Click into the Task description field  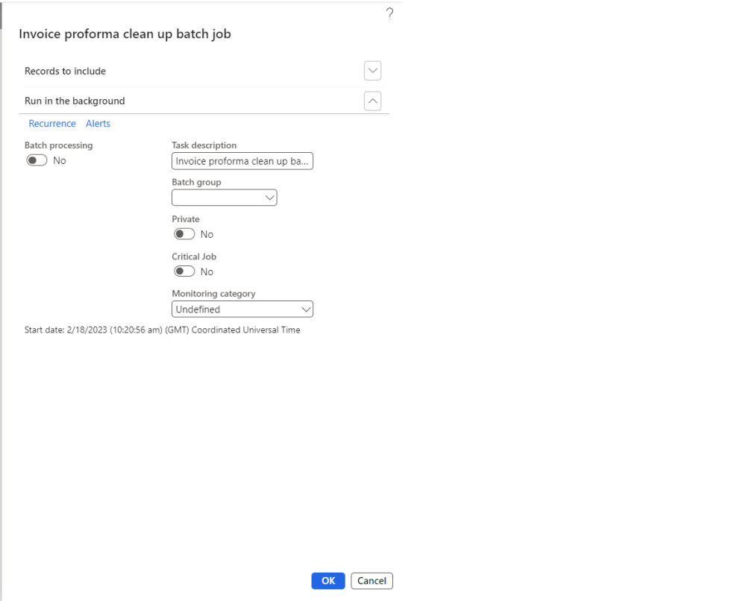242,161
